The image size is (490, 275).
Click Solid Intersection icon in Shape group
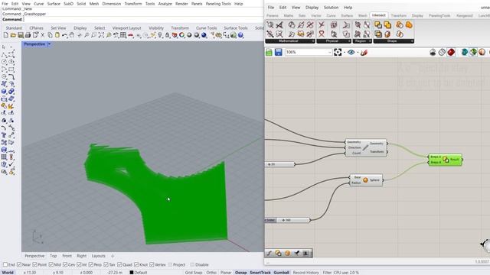[378, 34]
